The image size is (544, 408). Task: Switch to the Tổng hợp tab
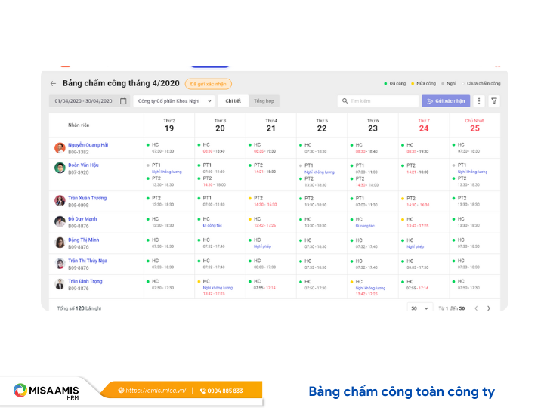point(264,100)
